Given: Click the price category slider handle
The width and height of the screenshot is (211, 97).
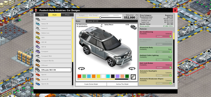Looking at the screenshot, I should point(100,18).
